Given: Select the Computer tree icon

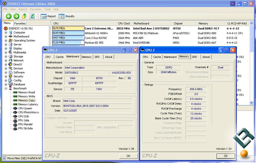Looking at the screenshot, I should click(11, 32).
